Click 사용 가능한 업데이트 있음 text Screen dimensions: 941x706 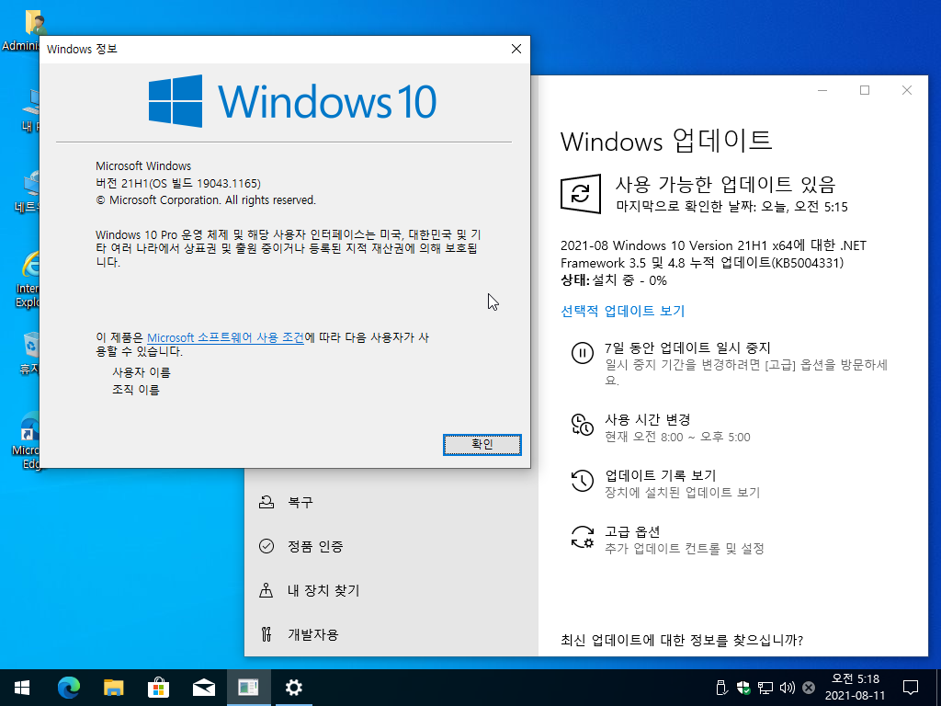[725, 184]
